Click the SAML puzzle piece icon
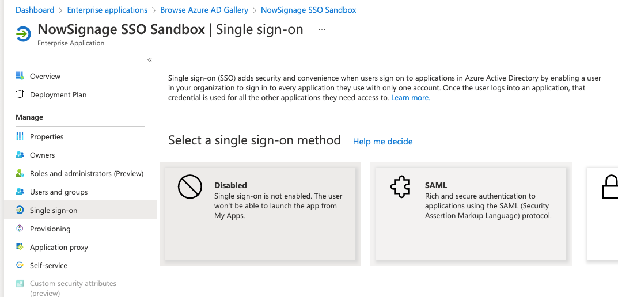Screen dimensions: 618x297 click(x=400, y=187)
